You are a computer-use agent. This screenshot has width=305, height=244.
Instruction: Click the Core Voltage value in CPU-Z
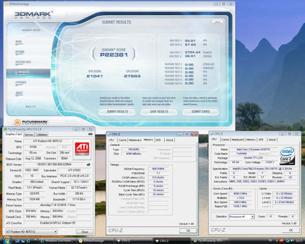click(x=269, y=162)
